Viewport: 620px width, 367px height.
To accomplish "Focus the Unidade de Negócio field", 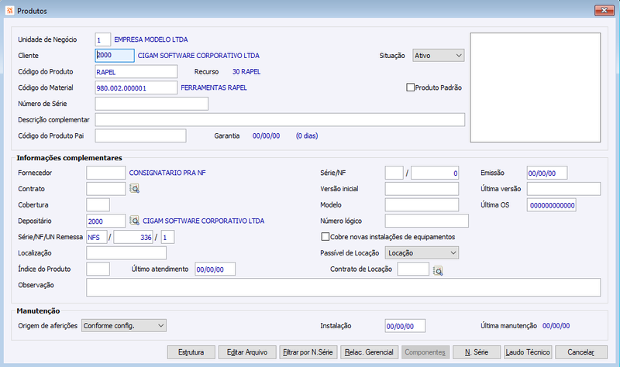I will coord(103,39).
